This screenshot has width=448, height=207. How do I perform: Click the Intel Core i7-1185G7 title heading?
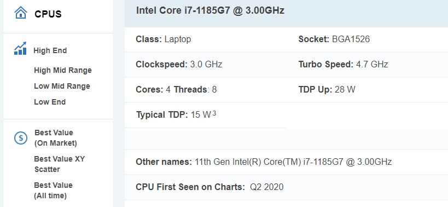[x=210, y=10]
